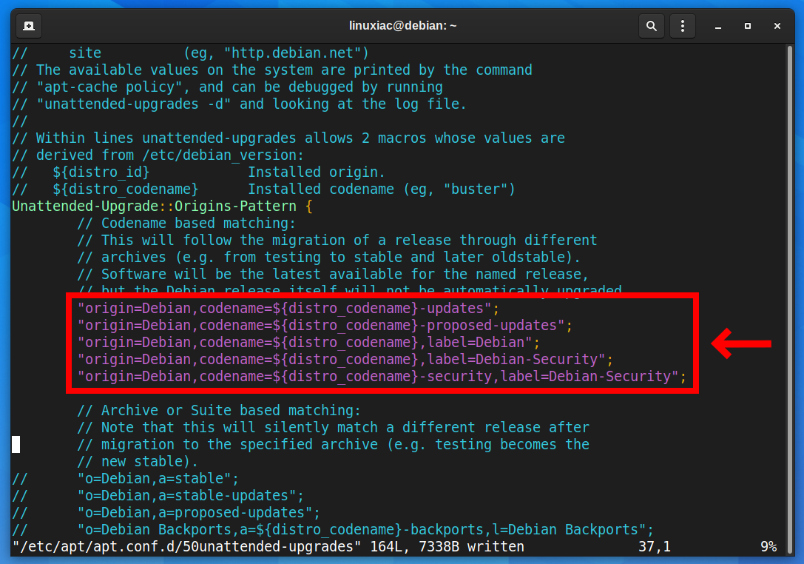Click the 'Within lines unattended-upgrades allows 2 macros' line
Image resolution: width=804 pixels, height=564 pixels.
tap(288, 138)
